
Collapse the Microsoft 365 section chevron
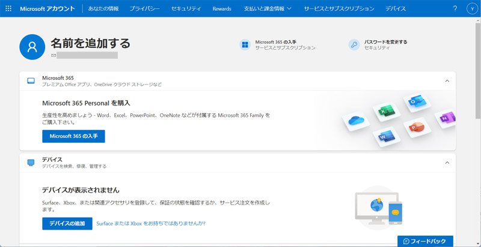[x=447, y=81]
